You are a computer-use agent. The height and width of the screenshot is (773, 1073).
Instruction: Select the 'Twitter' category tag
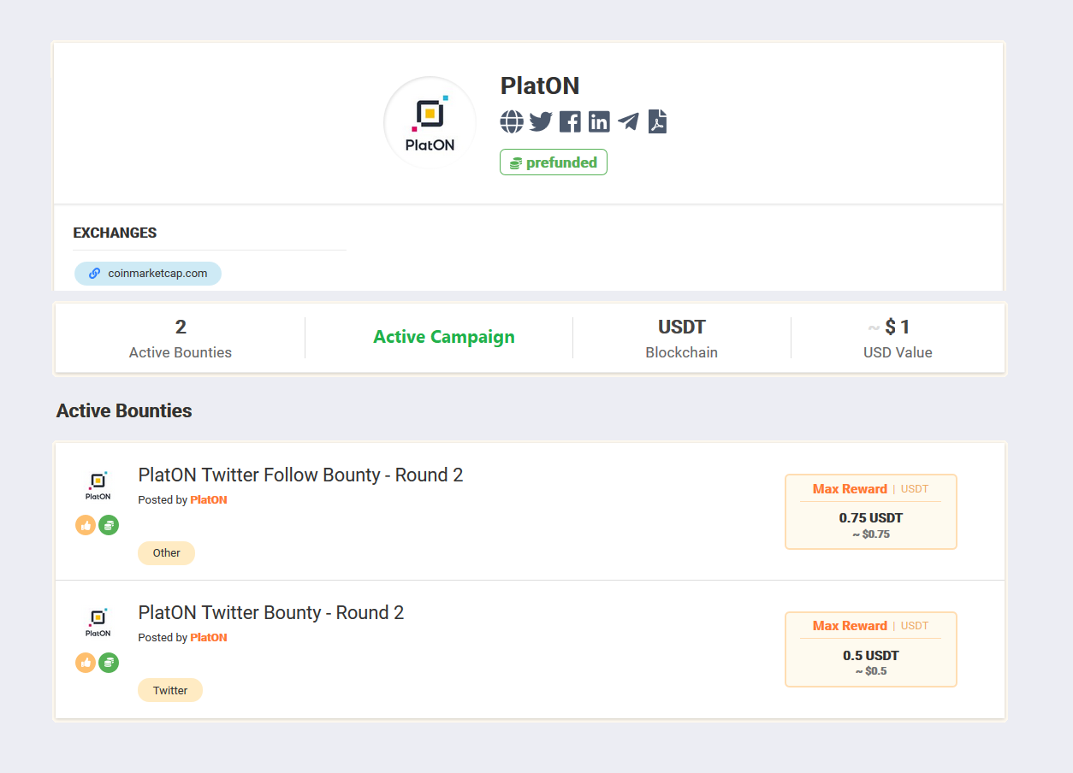coord(170,691)
